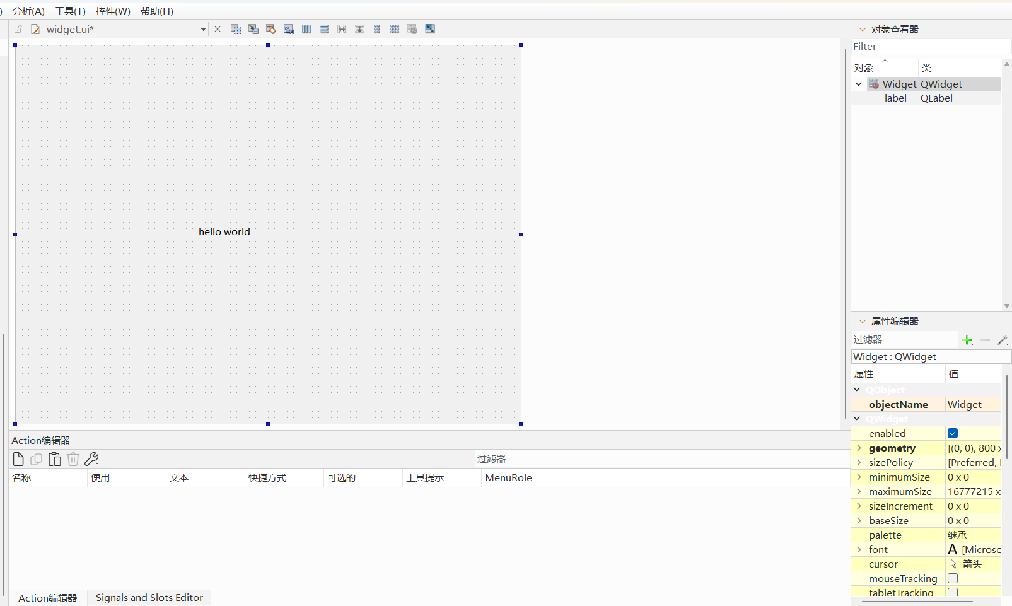Expand the minimumSize property row
Image resolution: width=1012 pixels, height=606 pixels.
coord(859,477)
